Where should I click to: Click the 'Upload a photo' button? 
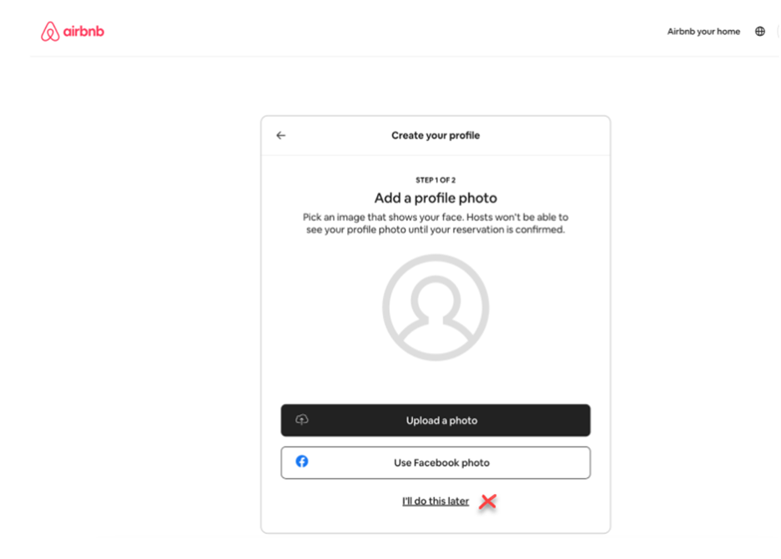click(436, 421)
